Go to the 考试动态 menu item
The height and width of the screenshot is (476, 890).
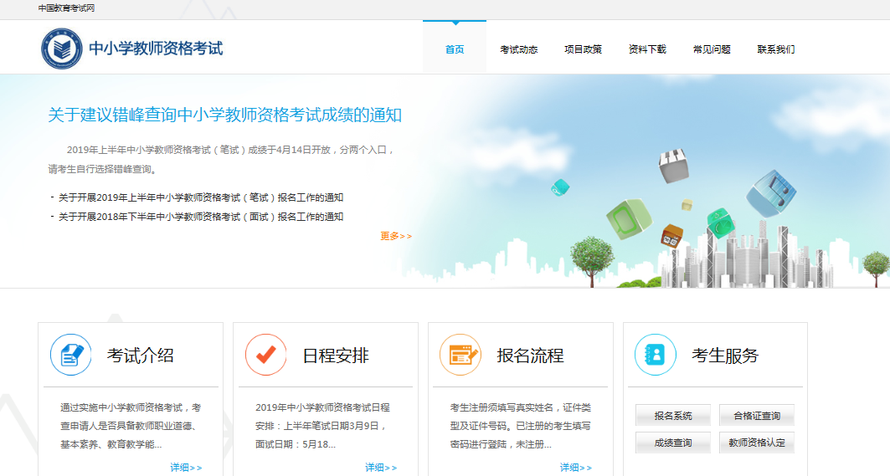pos(519,49)
